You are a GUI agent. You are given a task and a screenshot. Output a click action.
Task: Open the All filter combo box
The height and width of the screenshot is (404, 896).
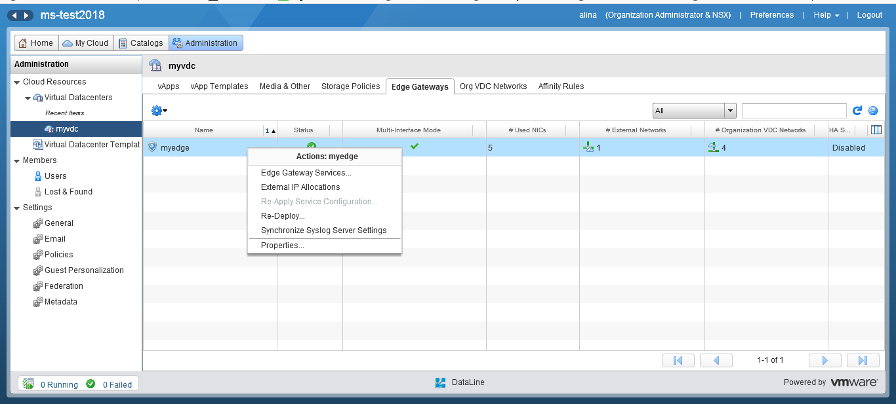click(x=695, y=111)
